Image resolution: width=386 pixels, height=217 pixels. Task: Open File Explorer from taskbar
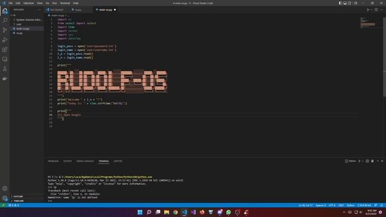tap(166, 212)
